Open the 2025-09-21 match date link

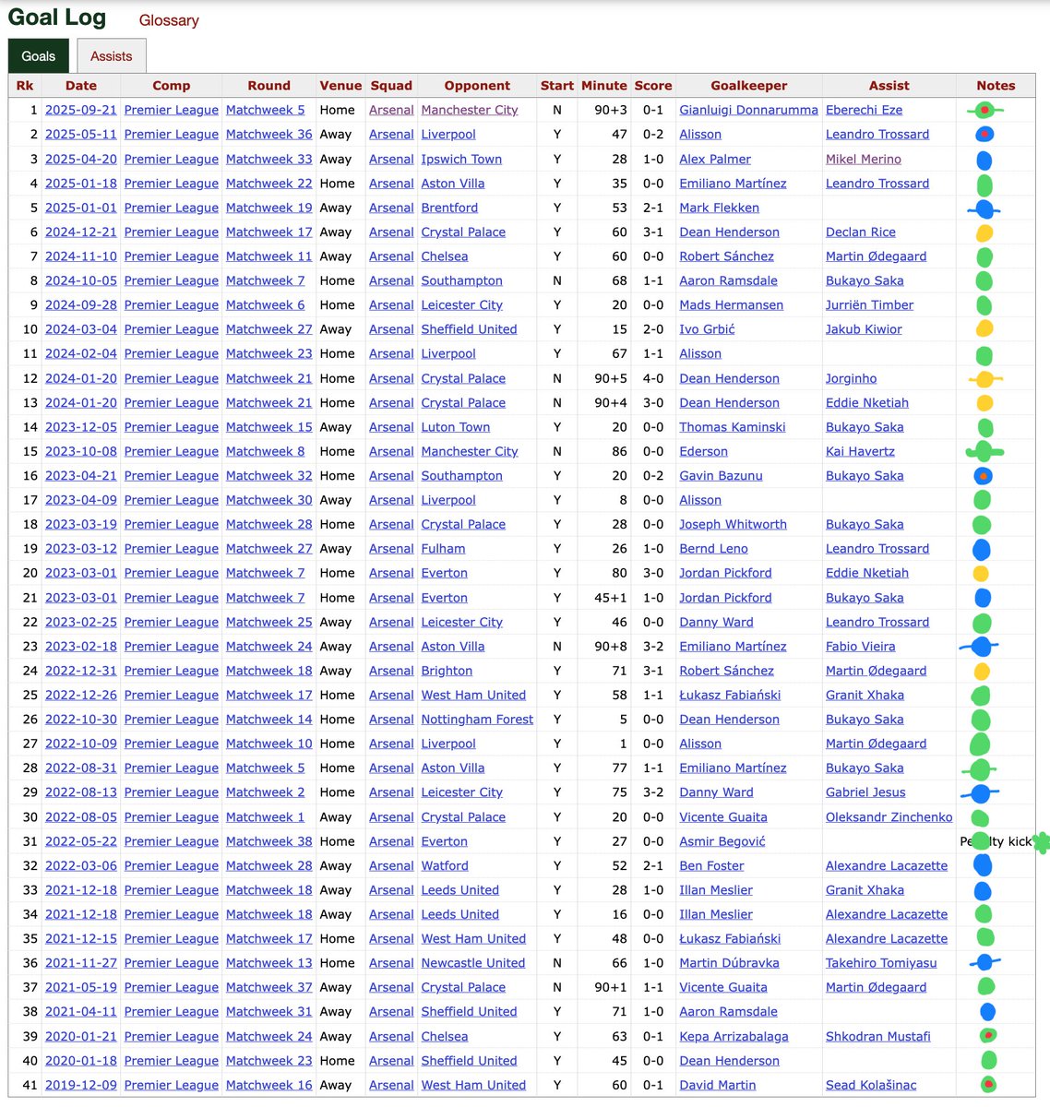(x=81, y=110)
